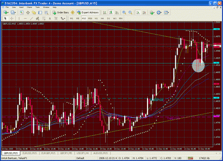Click the 'V: 180' volume value
The width and height of the screenshot is (223, 161).
coord(178,158)
